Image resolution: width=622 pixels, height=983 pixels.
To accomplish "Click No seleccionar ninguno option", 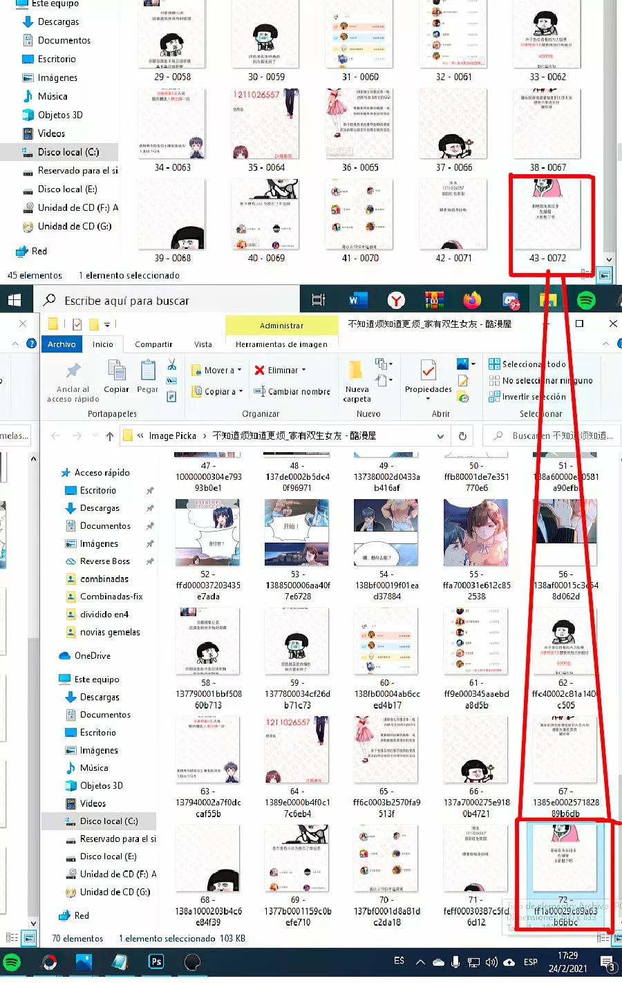I will pyautogui.click(x=540, y=381).
